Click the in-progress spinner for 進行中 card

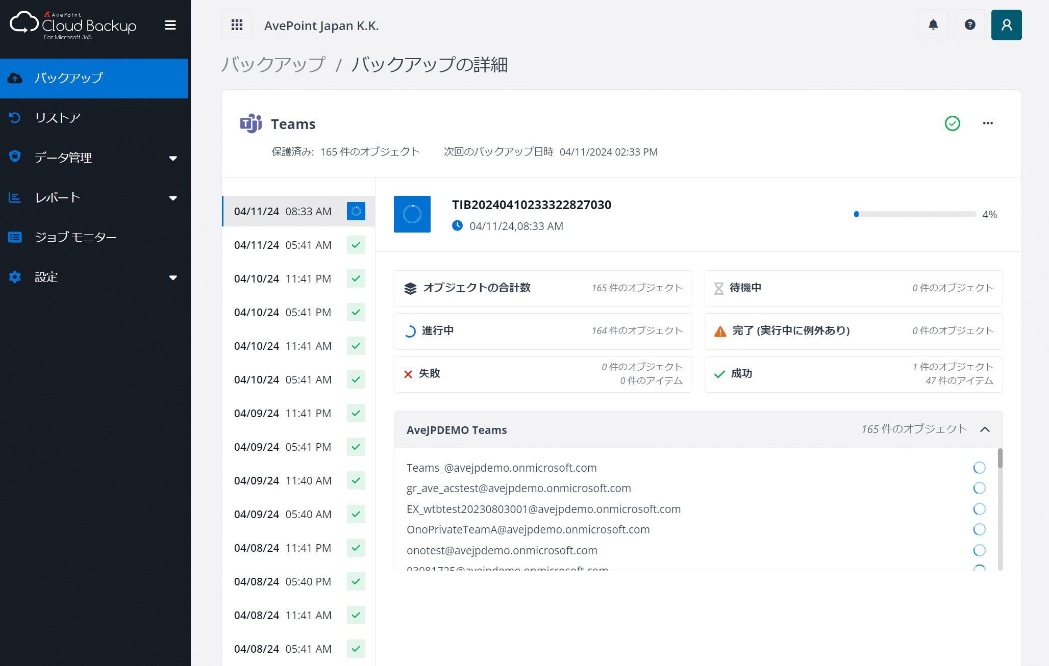tap(410, 331)
